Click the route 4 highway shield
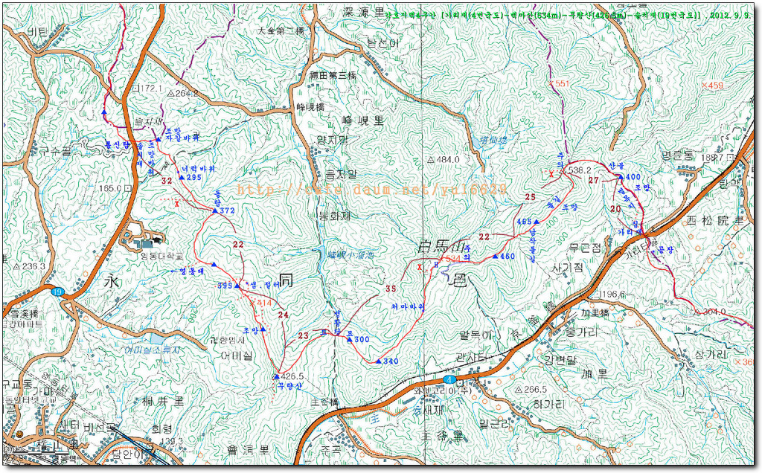This screenshot has height=473, width=762. pos(449,380)
